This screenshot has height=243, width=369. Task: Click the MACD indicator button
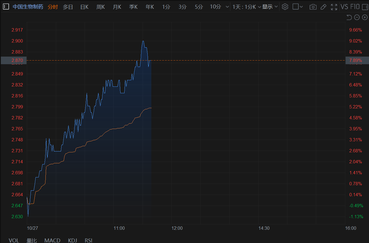52,240
